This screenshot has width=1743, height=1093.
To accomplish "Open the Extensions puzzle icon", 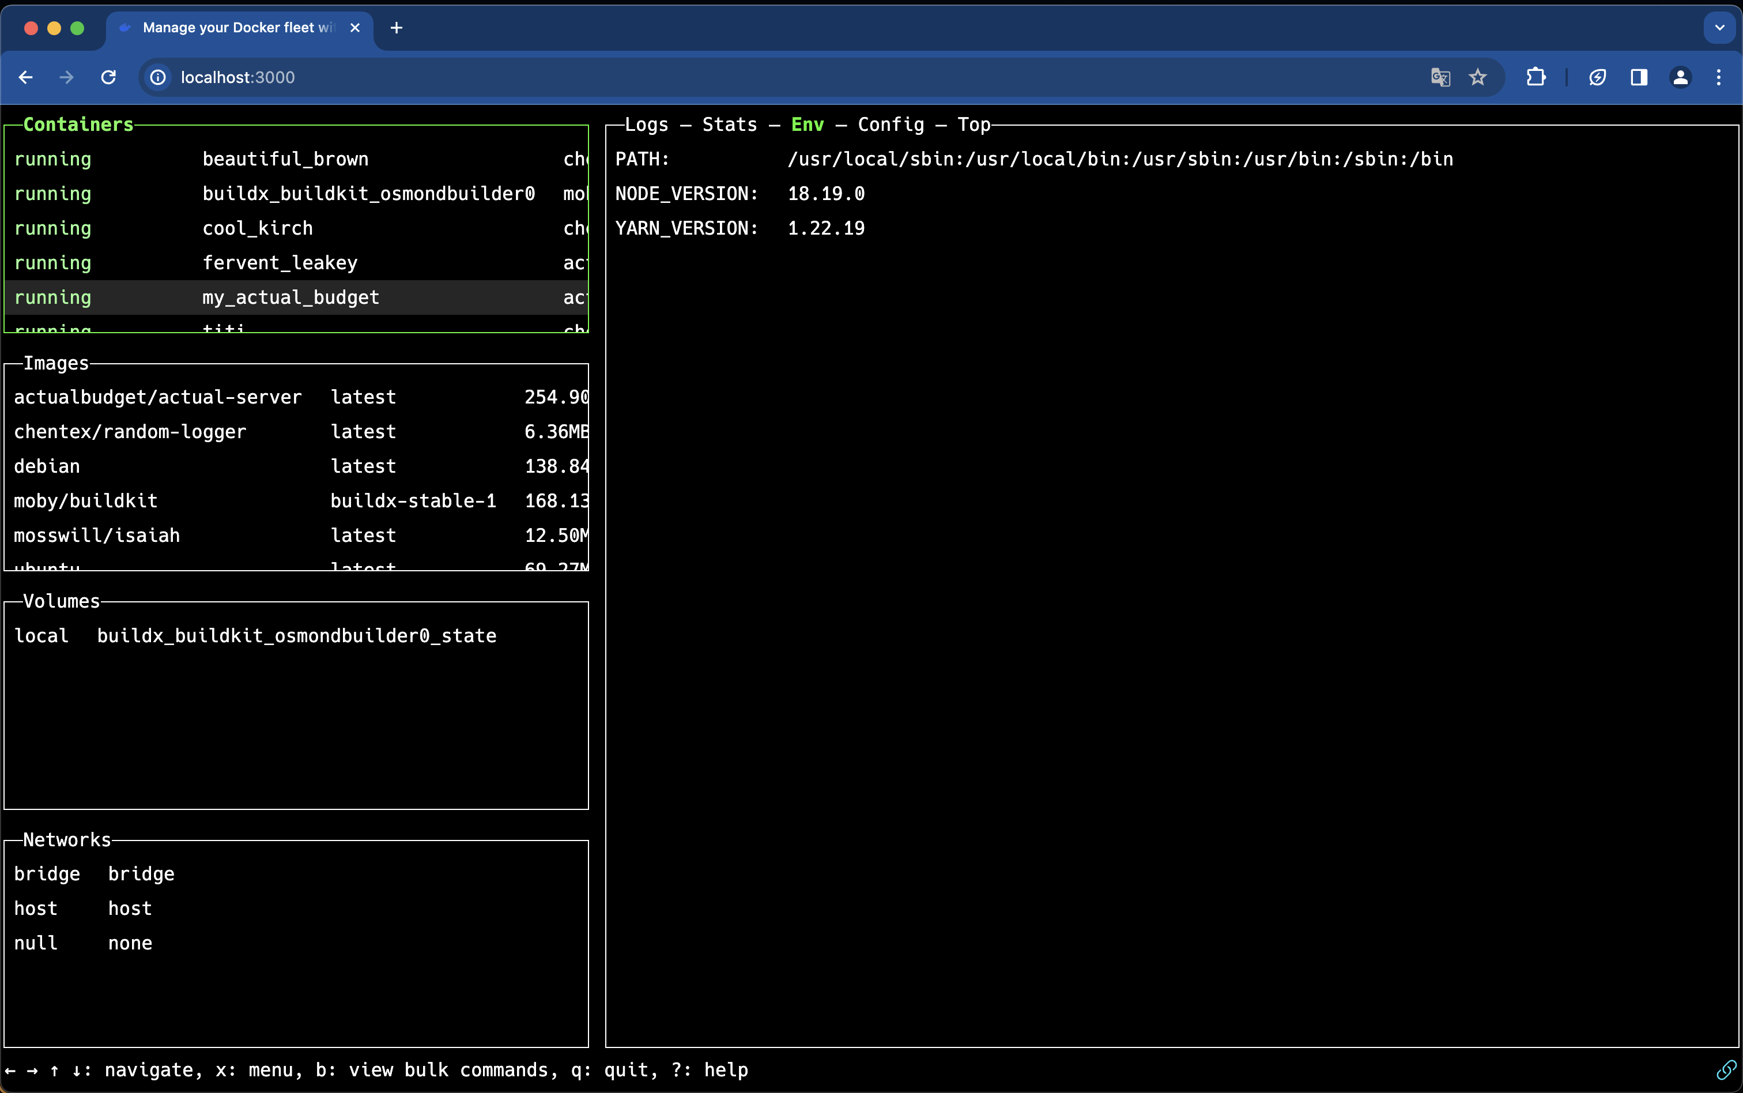I will (1535, 77).
